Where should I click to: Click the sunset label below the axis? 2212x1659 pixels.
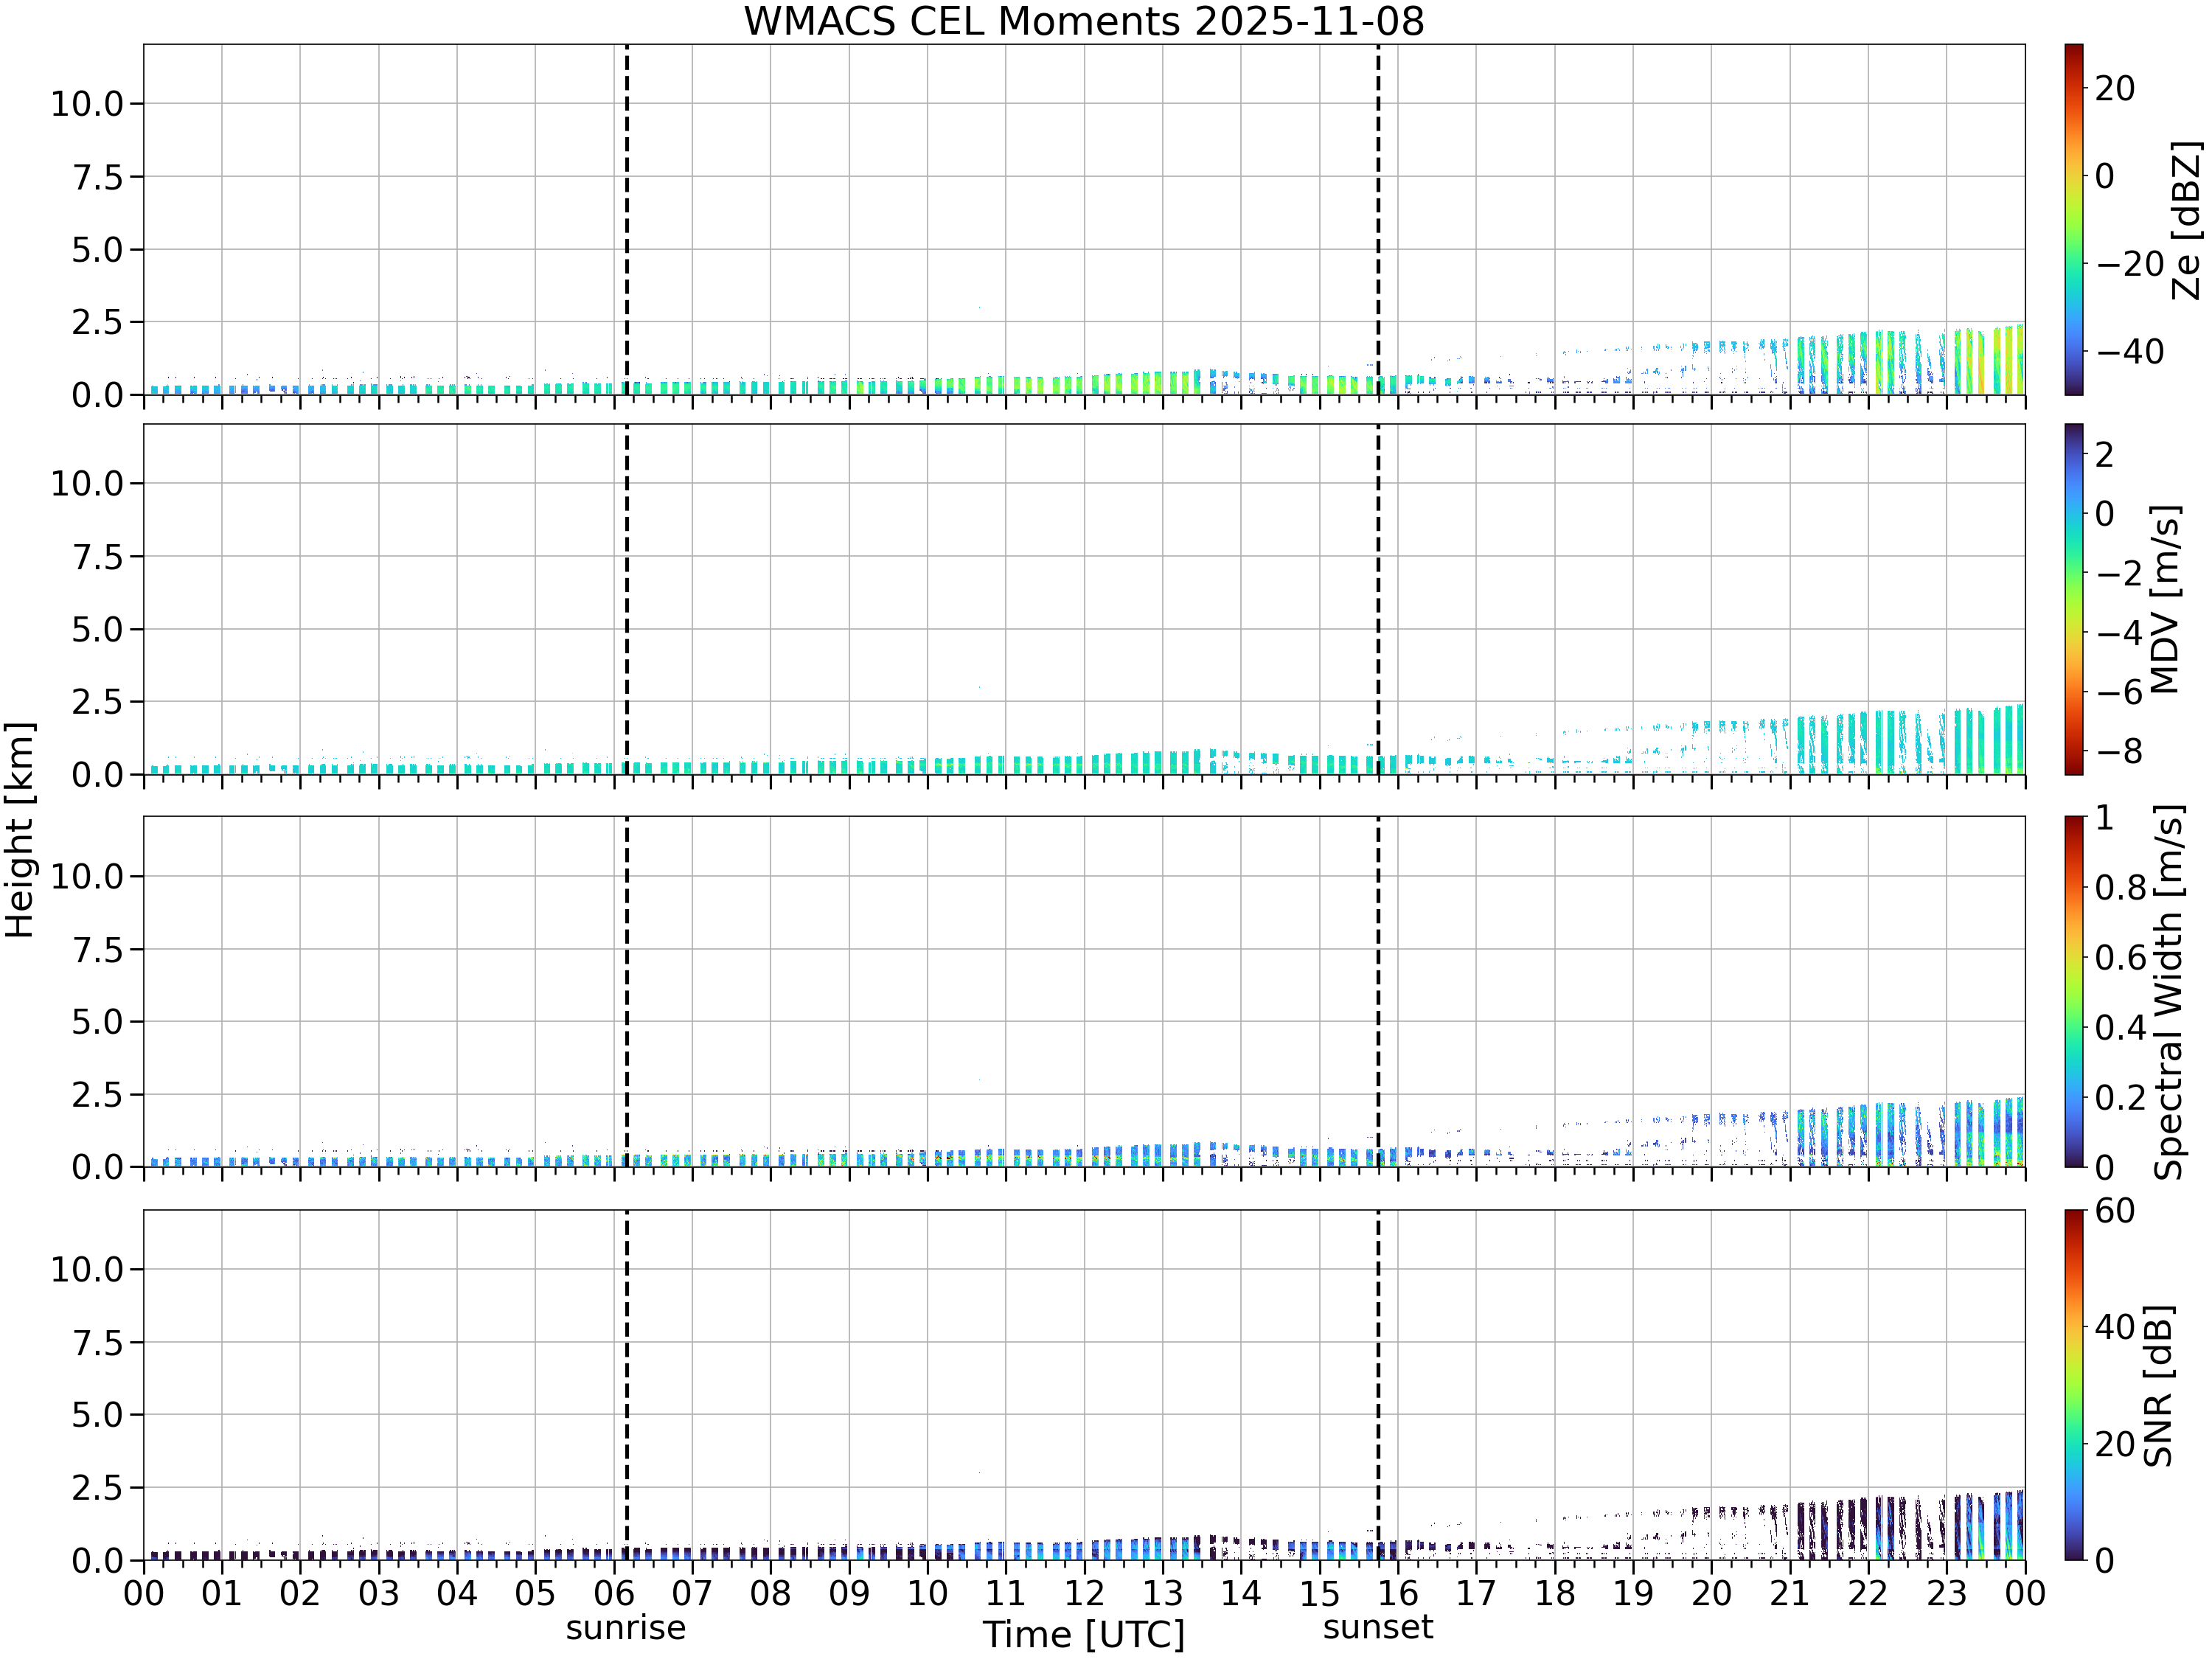tap(1378, 1627)
